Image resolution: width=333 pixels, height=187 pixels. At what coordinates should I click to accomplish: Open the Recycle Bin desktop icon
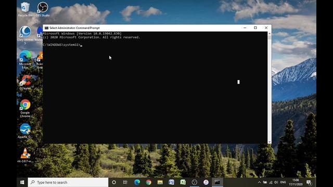(25, 9)
